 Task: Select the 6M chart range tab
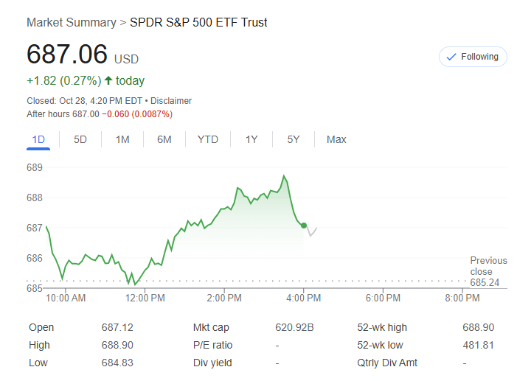point(164,139)
